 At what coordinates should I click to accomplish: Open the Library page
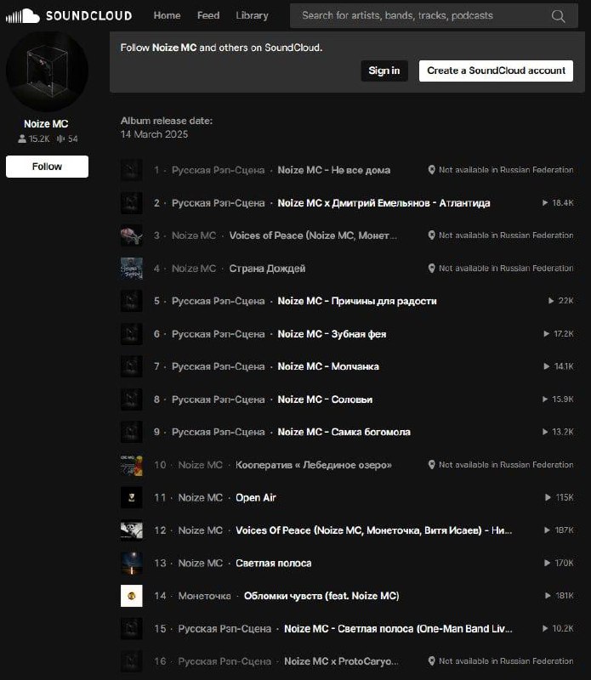pos(252,15)
